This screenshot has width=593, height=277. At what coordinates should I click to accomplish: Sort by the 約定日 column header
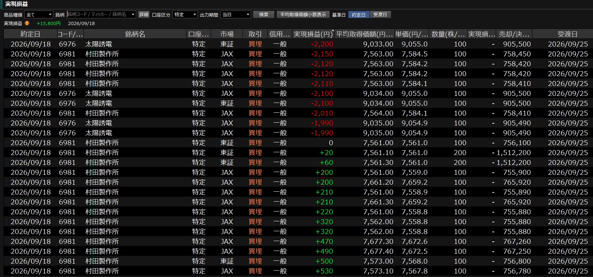pyautogui.click(x=30, y=34)
